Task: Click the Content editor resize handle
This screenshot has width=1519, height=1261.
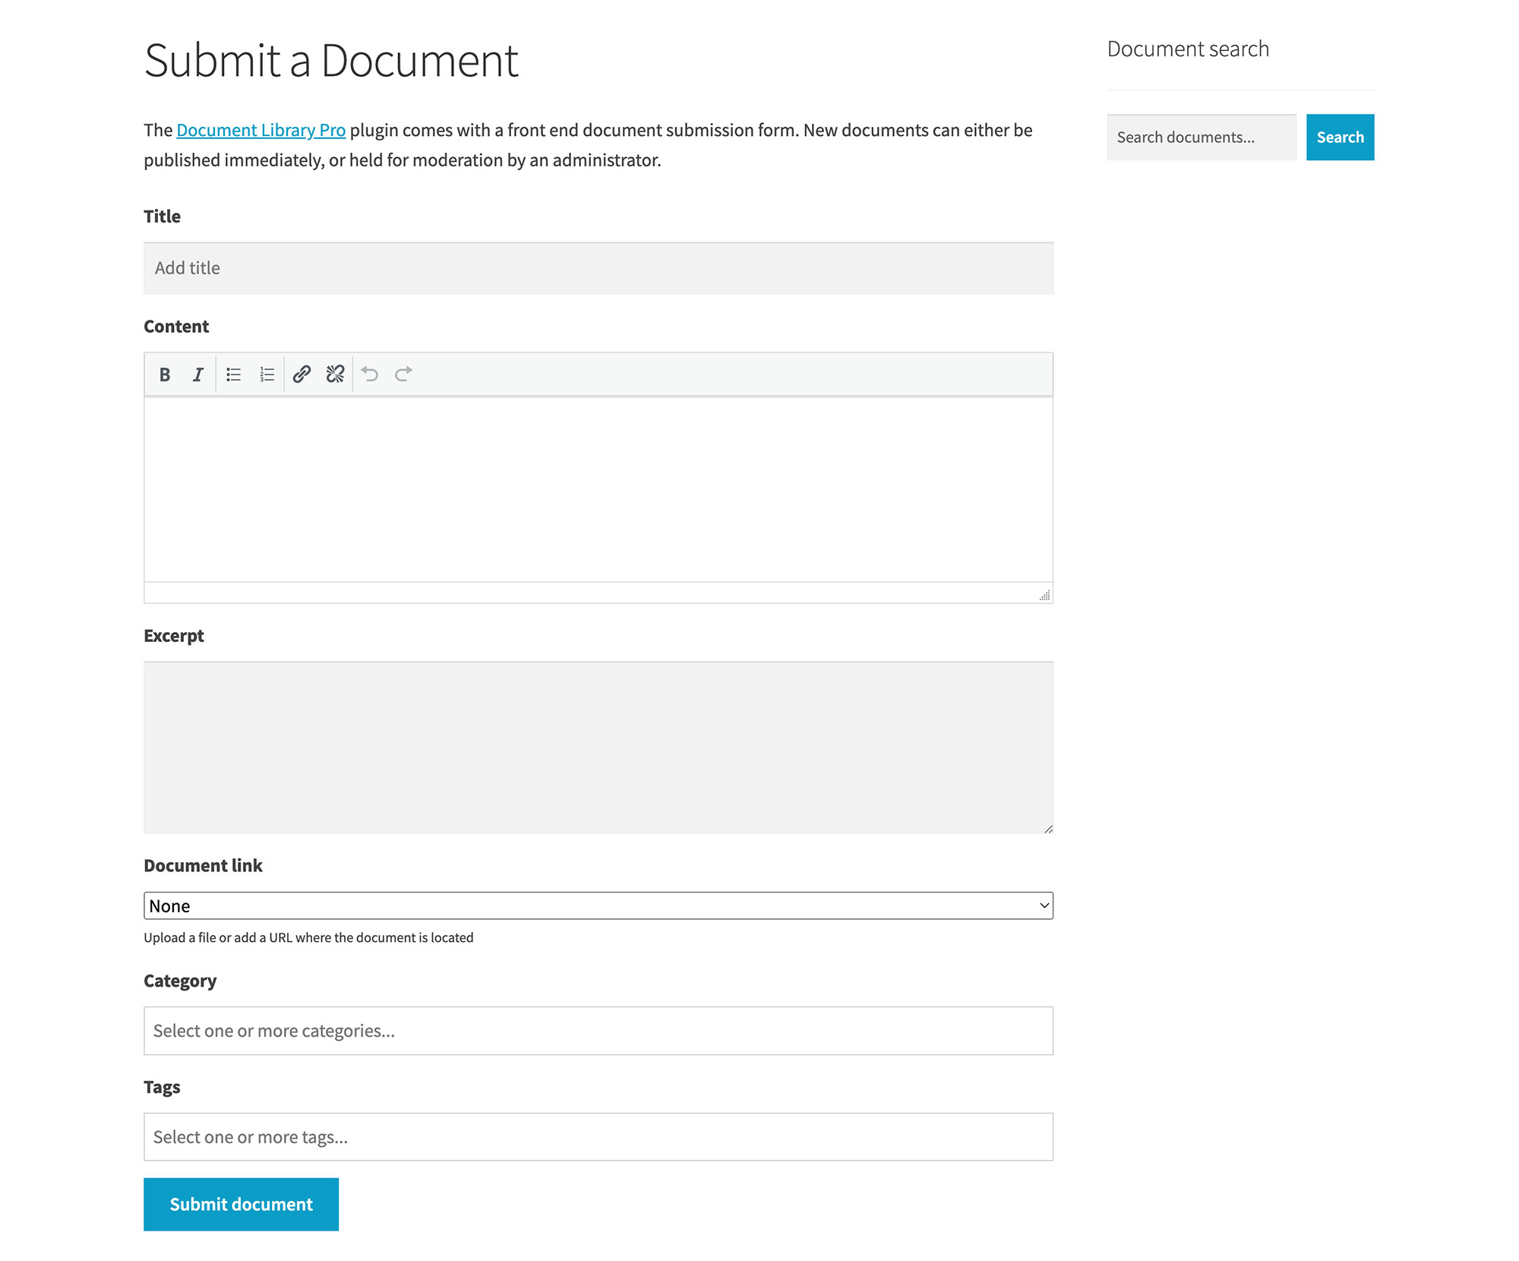Action: (1045, 595)
